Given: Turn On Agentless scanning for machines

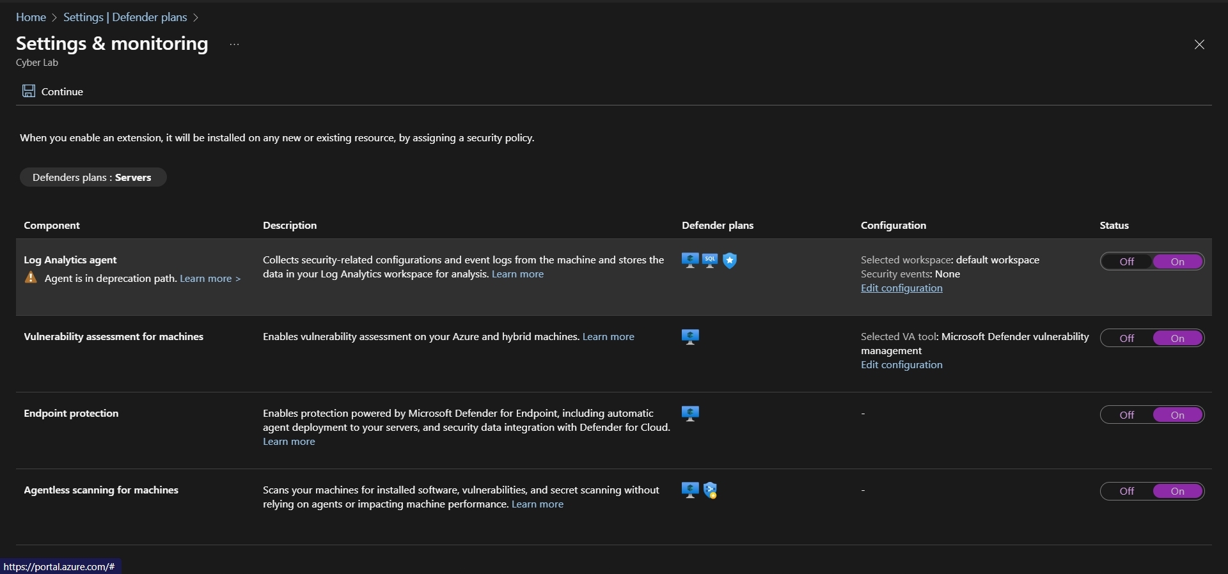Looking at the screenshot, I should click(1178, 491).
